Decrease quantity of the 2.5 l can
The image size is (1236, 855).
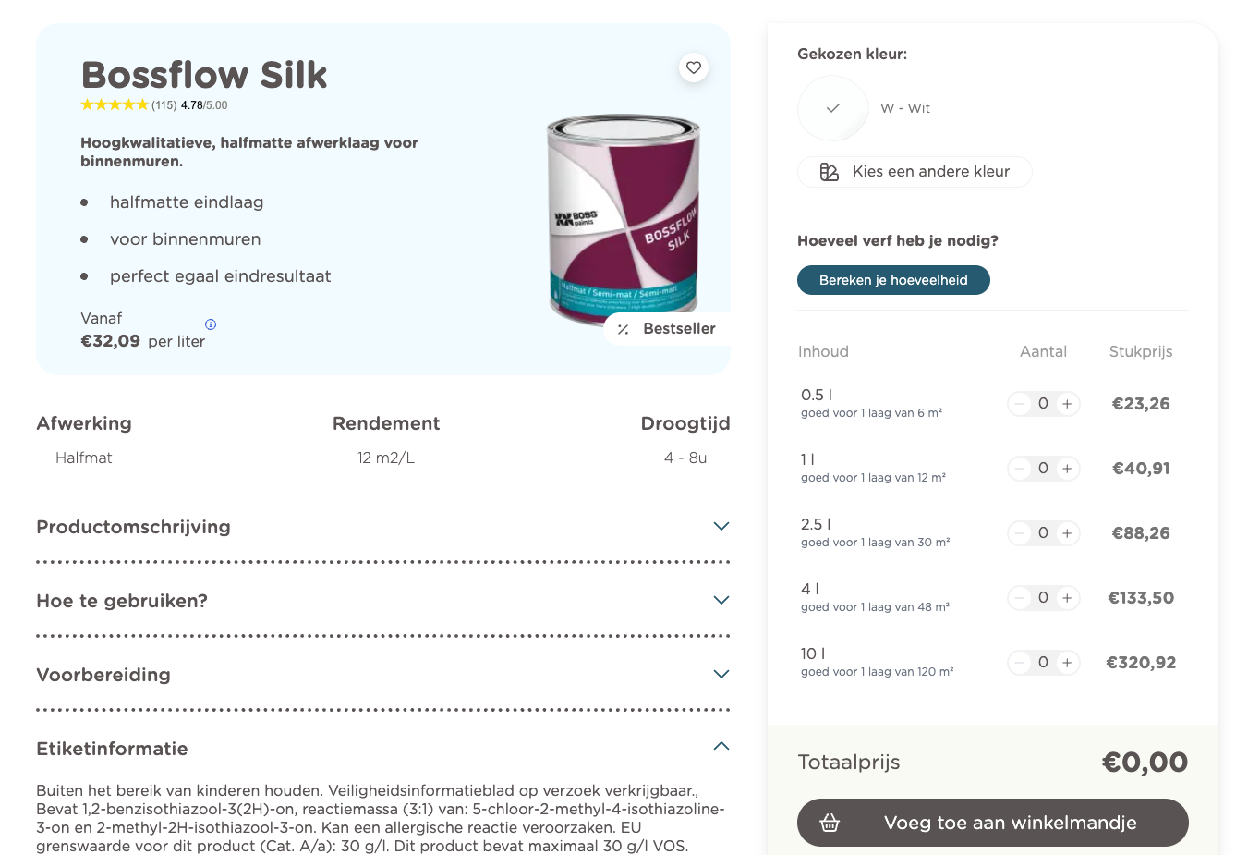click(1019, 533)
